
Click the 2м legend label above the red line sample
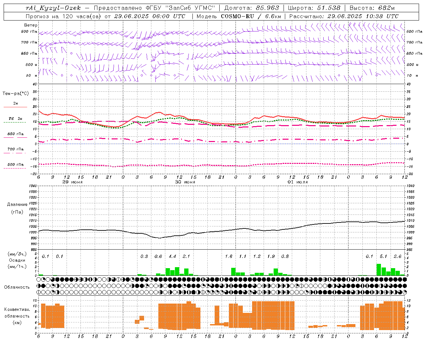pos(16,104)
